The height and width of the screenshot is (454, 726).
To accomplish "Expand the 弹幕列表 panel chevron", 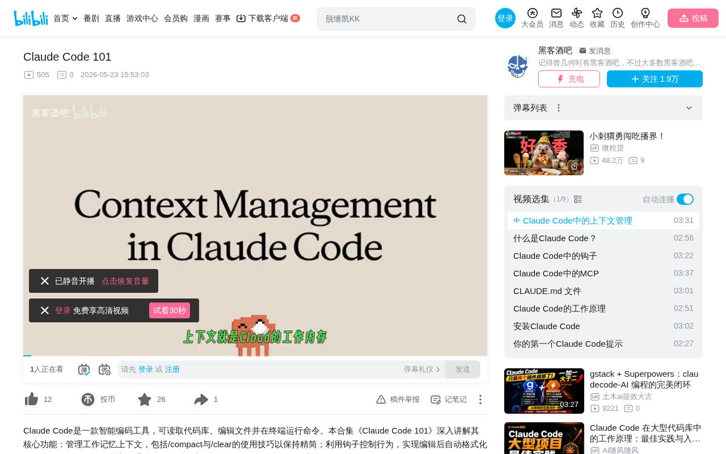I will (689, 108).
